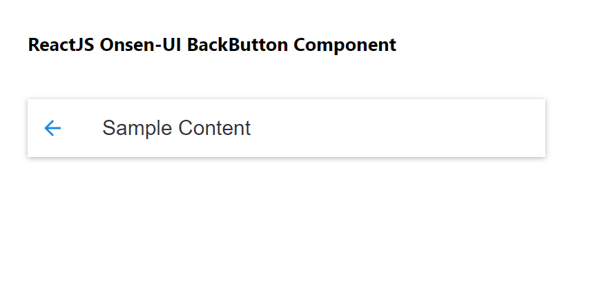Hit the left-pointing arrow in toolbar
The width and height of the screenshot is (613, 281).
(x=52, y=128)
